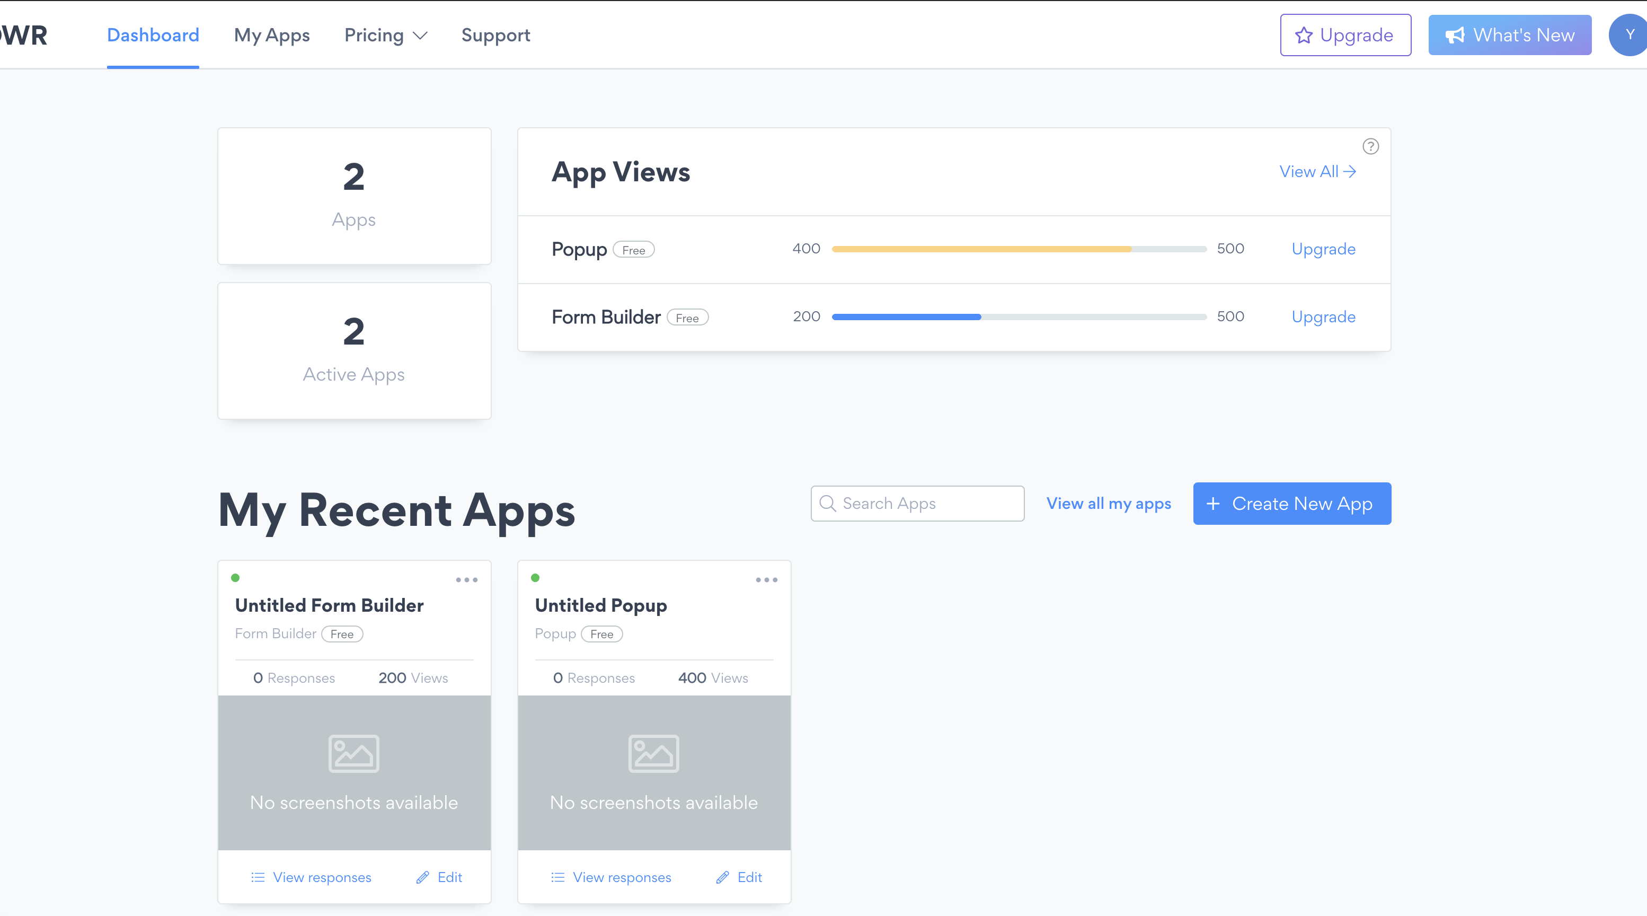1647x916 pixels.
Task: Open the Support menu item
Action: pos(495,35)
